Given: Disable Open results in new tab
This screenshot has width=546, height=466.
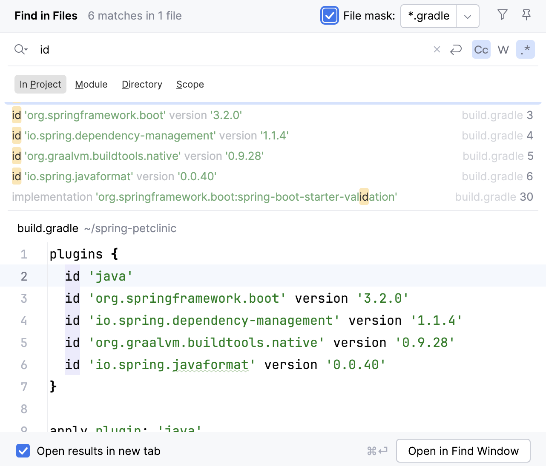Looking at the screenshot, I should (x=23, y=451).
